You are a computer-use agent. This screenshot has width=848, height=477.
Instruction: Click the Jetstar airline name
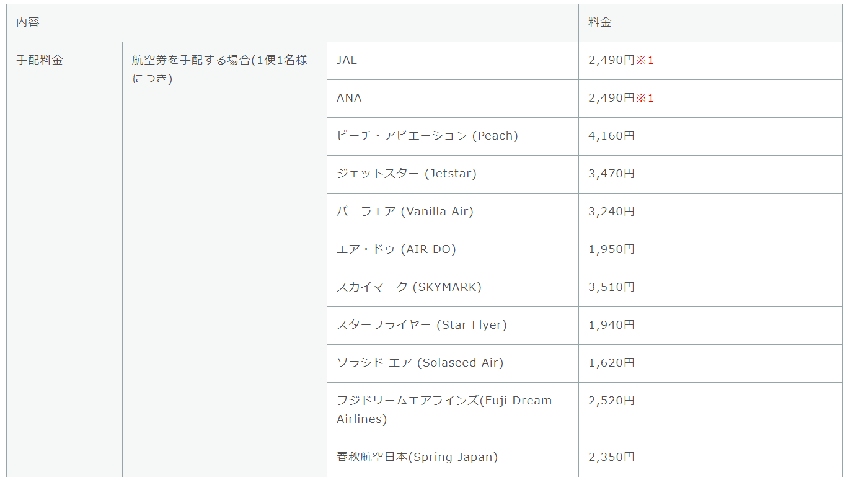[407, 174]
